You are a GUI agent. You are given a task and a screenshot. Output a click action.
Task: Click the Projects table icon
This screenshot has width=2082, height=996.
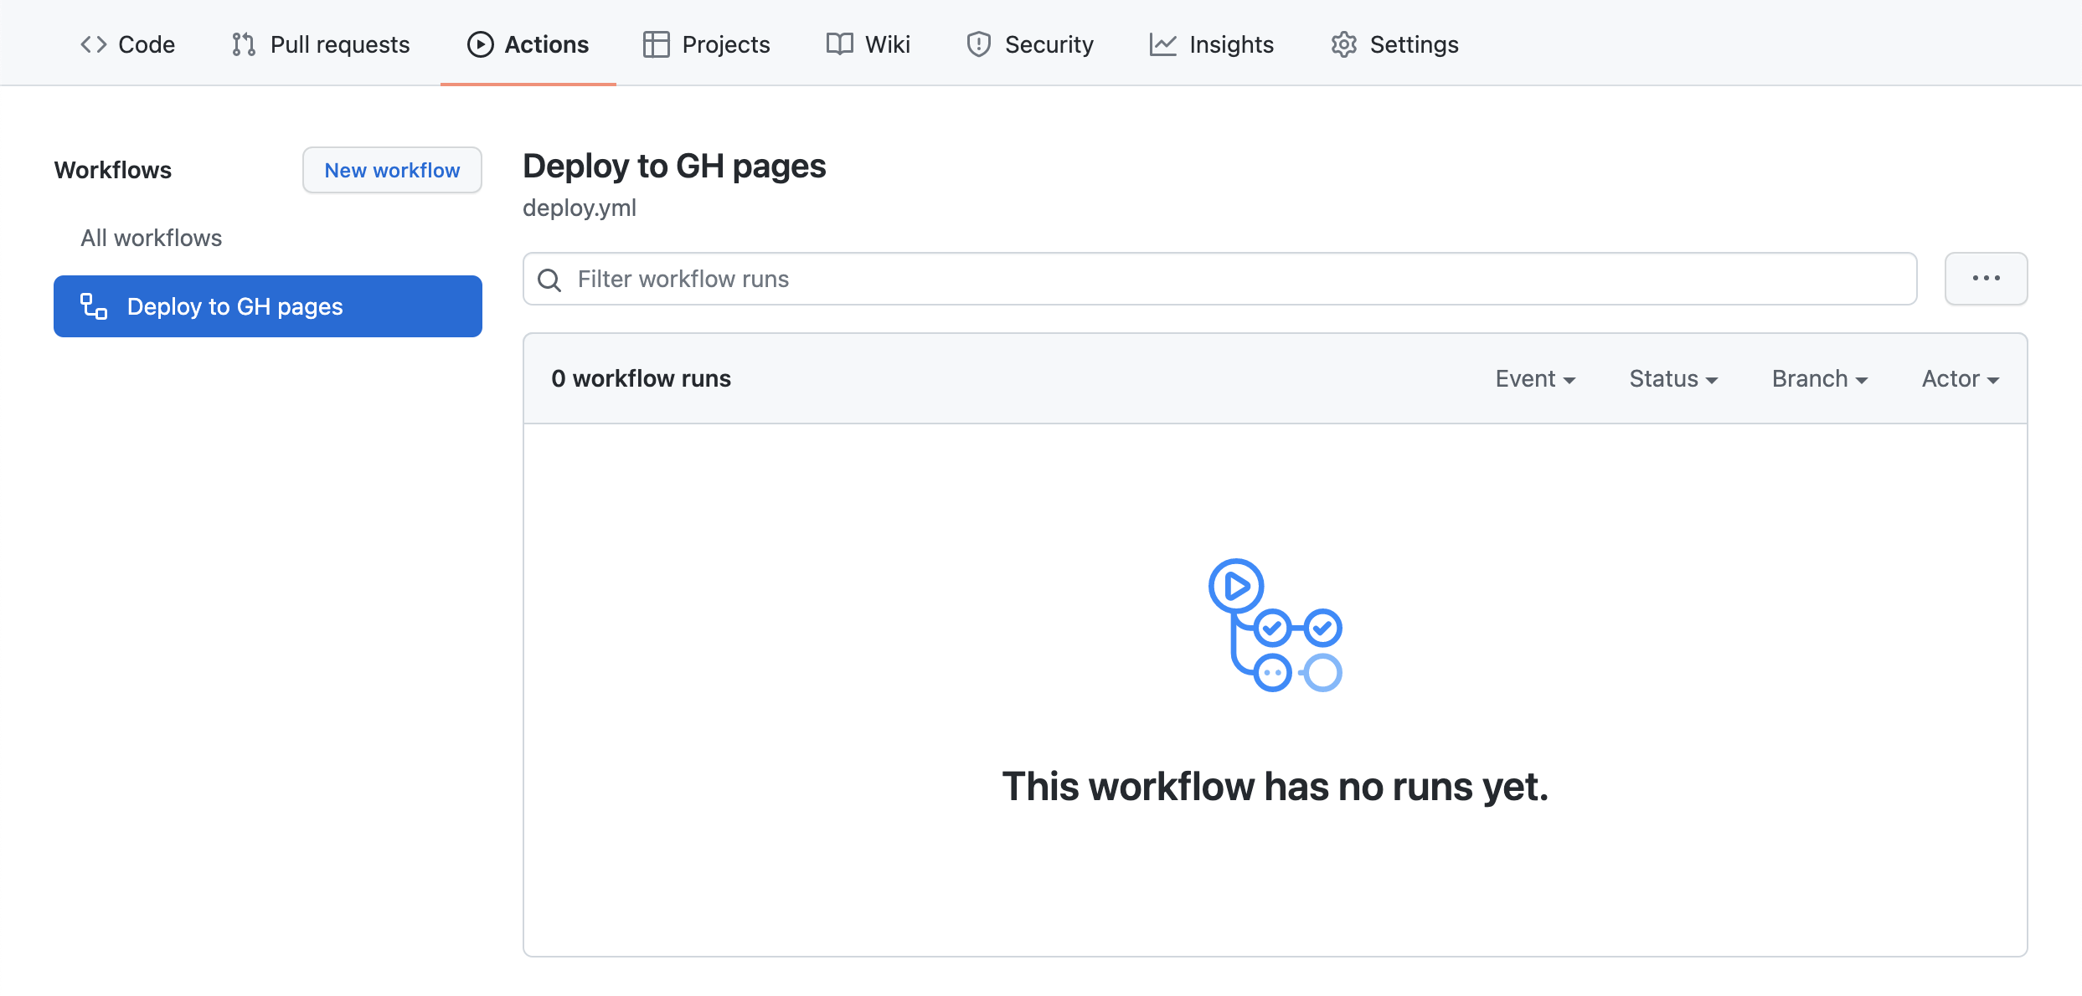(656, 44)
